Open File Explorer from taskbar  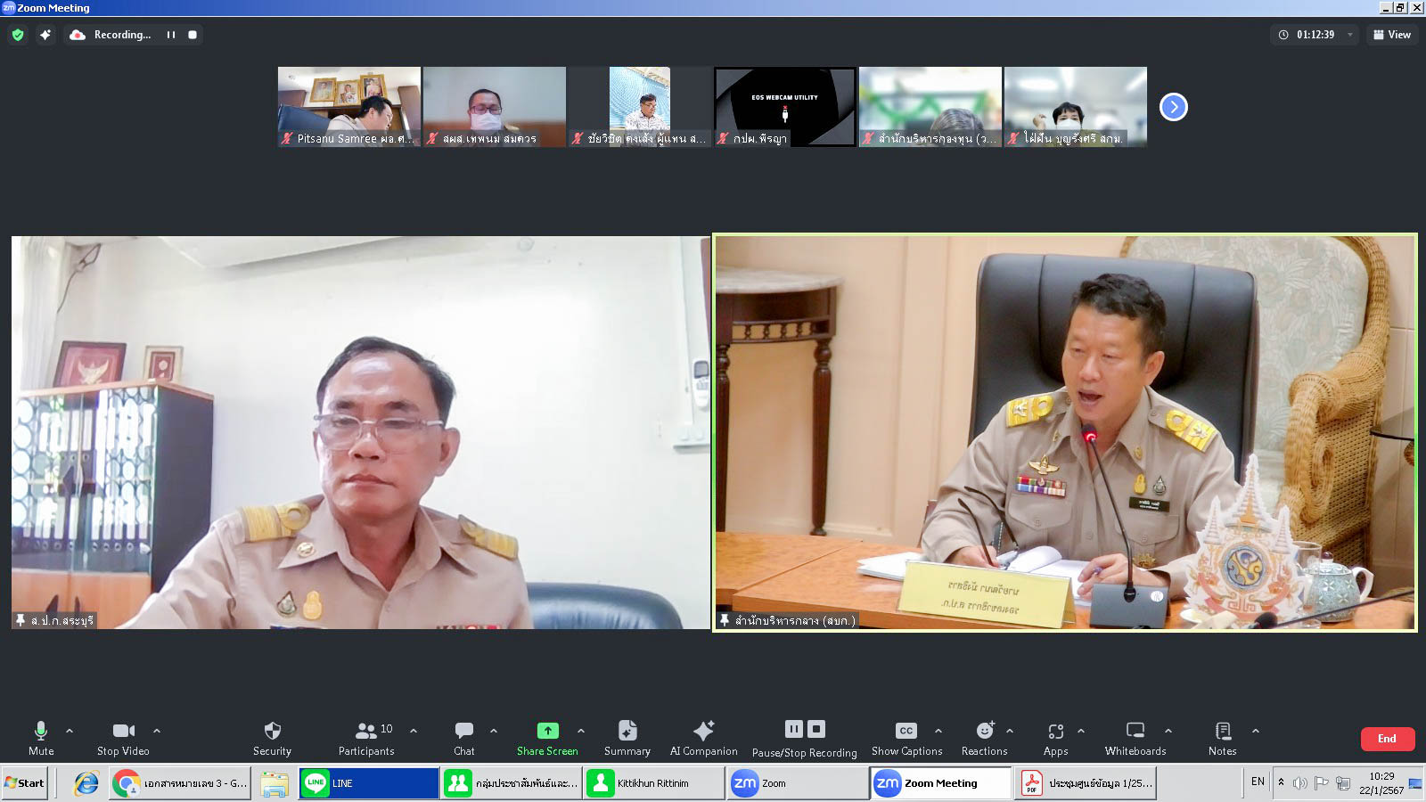(275, 783)
